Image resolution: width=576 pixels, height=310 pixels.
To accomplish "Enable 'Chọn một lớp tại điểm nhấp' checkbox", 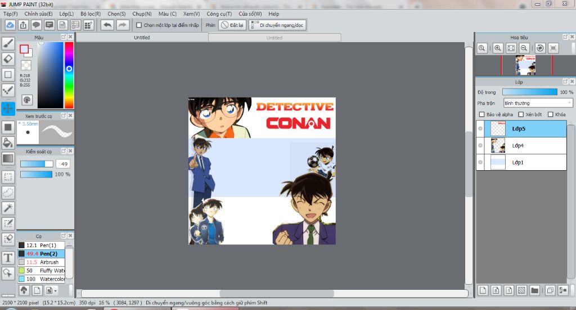I will pos(139,25).
